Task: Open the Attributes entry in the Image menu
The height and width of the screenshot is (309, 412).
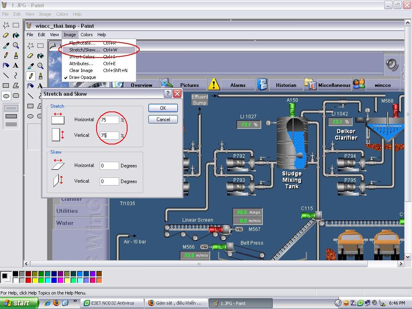Action: tap(81, 64)
